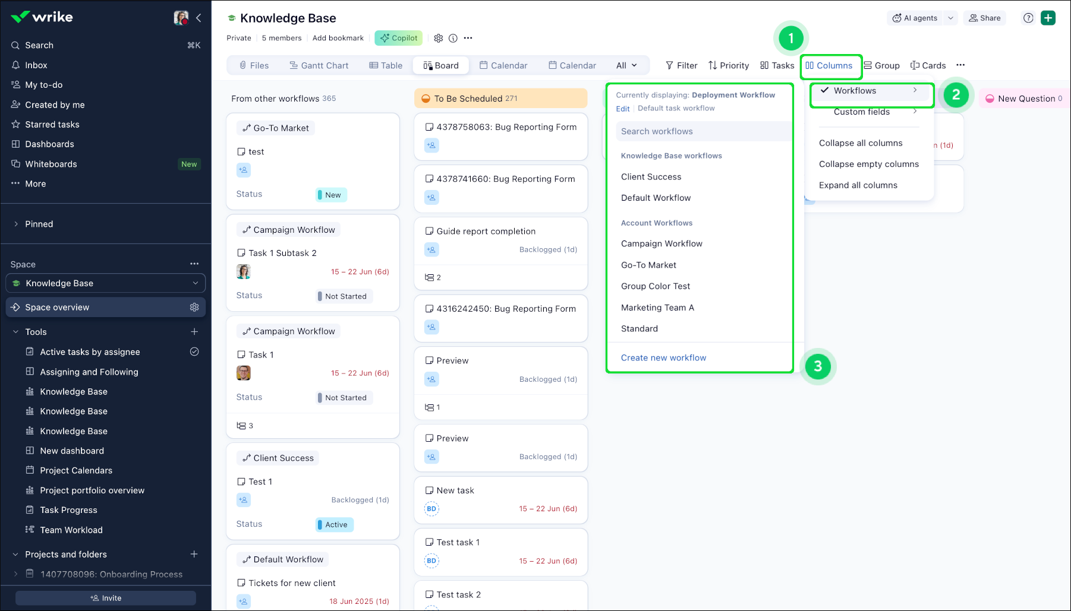Screen dimensions: 1071x611
Task: Expand the '1407708096: Onboarding Process' folder
Action: coord(16,574)
